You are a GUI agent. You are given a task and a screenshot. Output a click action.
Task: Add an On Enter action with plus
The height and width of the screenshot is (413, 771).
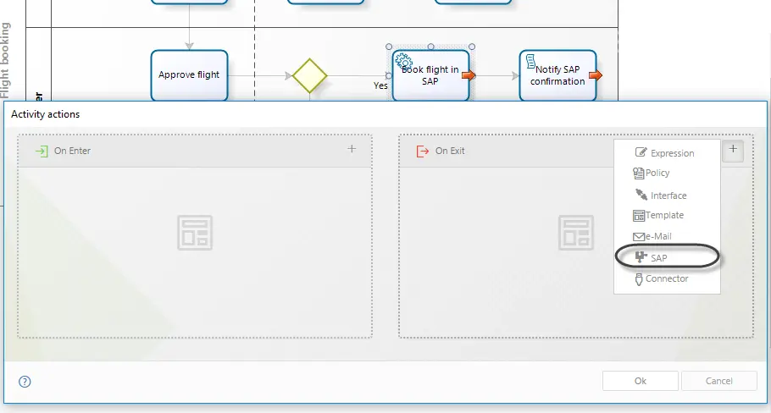coord(352,149)
